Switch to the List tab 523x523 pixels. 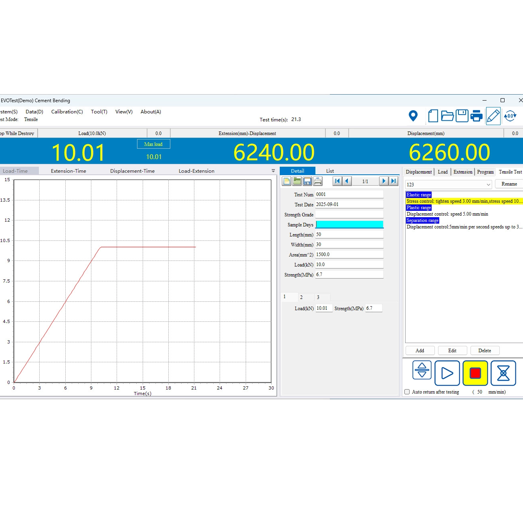point(330,171)
